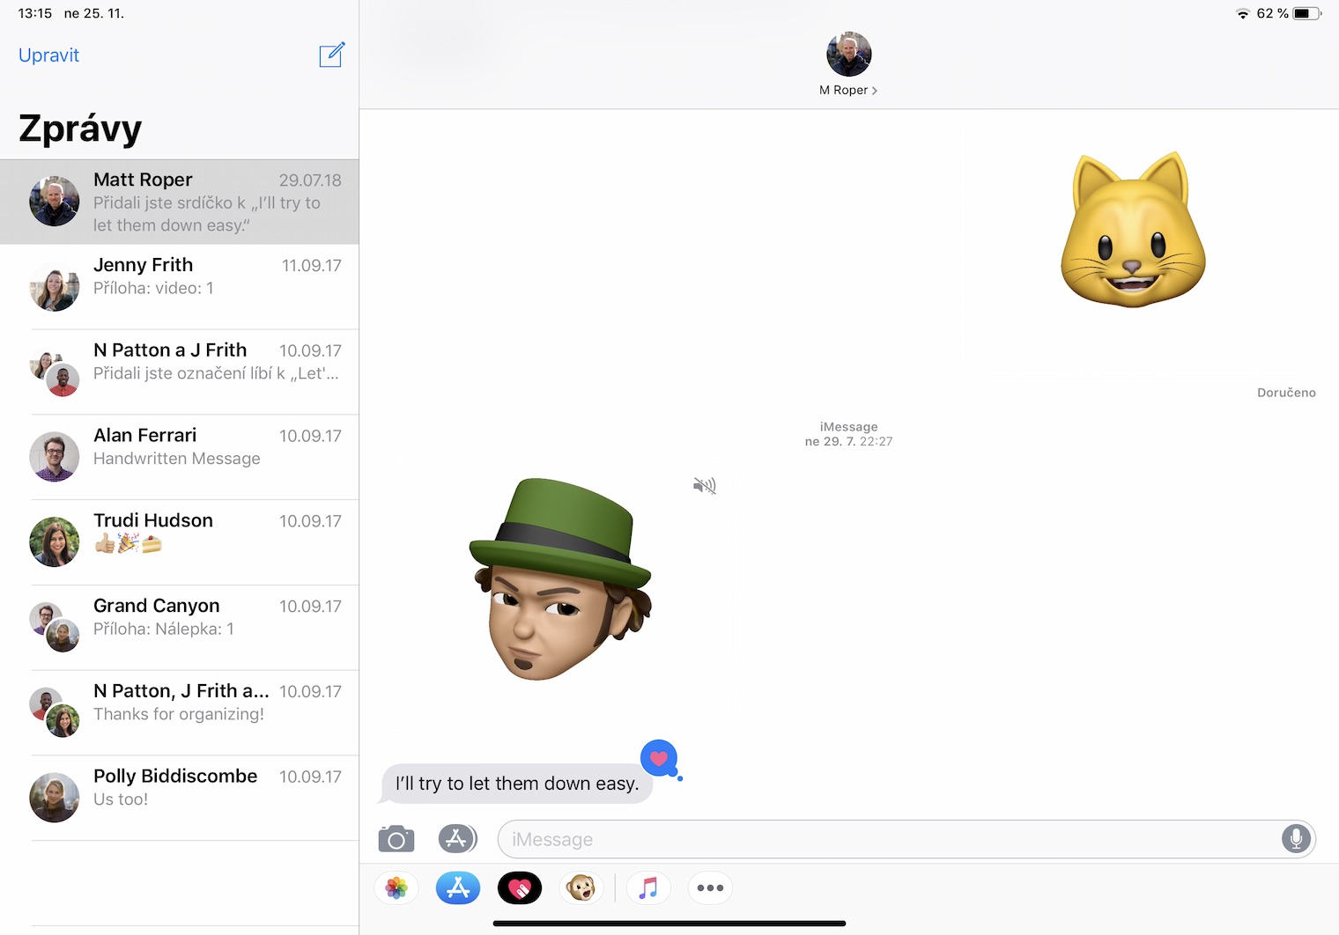Open the iMessage App Store drawer
Screen dimensions: 1339x935
pyautogui.click(x=457, y=839)
